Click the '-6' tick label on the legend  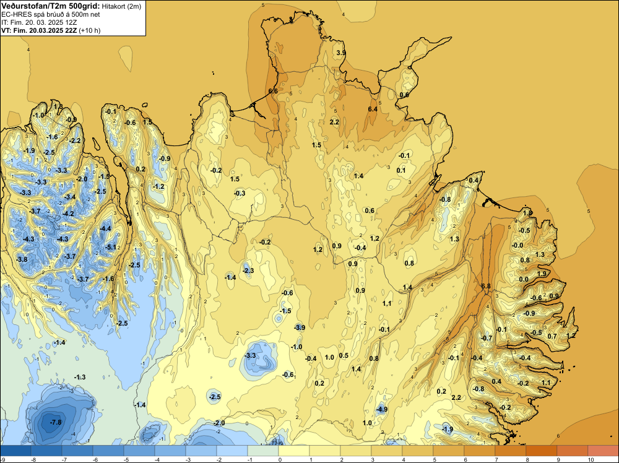pyautogui.click(x=96, y=459)
